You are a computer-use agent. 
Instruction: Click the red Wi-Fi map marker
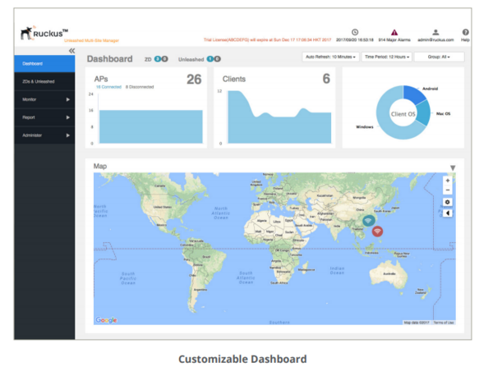[x=377, y=231]
